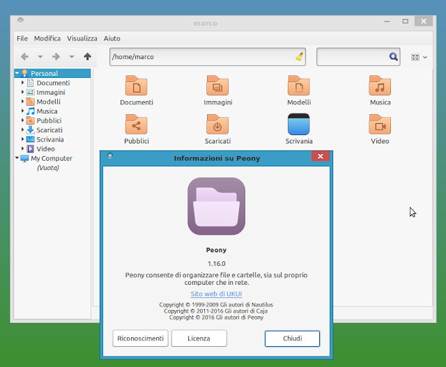Select Video in the sidebar tree
This screenshot has height=367, width=446.
45,148
